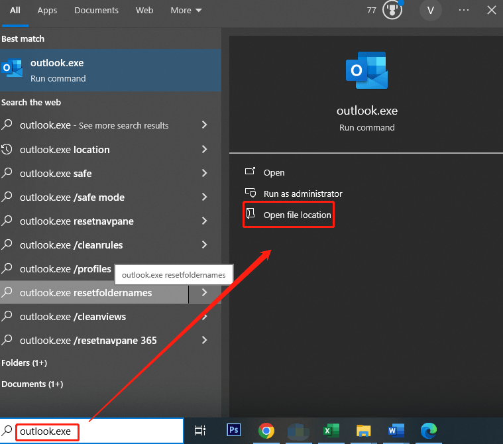Viewport: 503px width, 444px height.
Task: Switch to the Documents search tab
Action: 96,11
